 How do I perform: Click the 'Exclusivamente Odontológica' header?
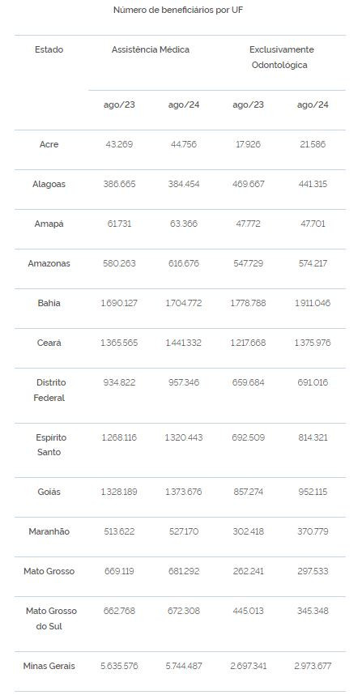point(280,58)
